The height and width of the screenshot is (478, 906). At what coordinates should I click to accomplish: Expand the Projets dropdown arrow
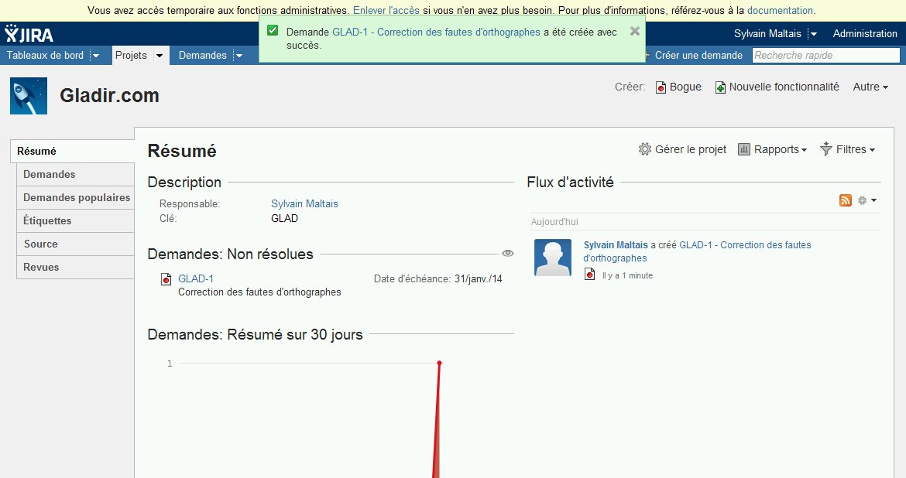pos(160,56)
